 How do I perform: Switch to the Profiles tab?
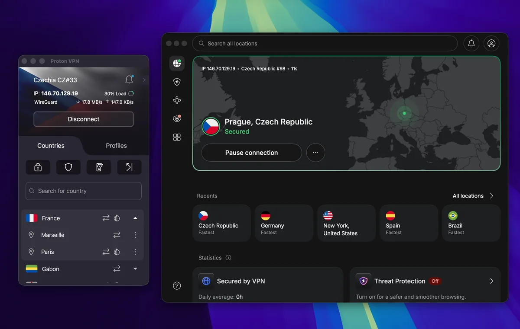(x=116, y=146)
